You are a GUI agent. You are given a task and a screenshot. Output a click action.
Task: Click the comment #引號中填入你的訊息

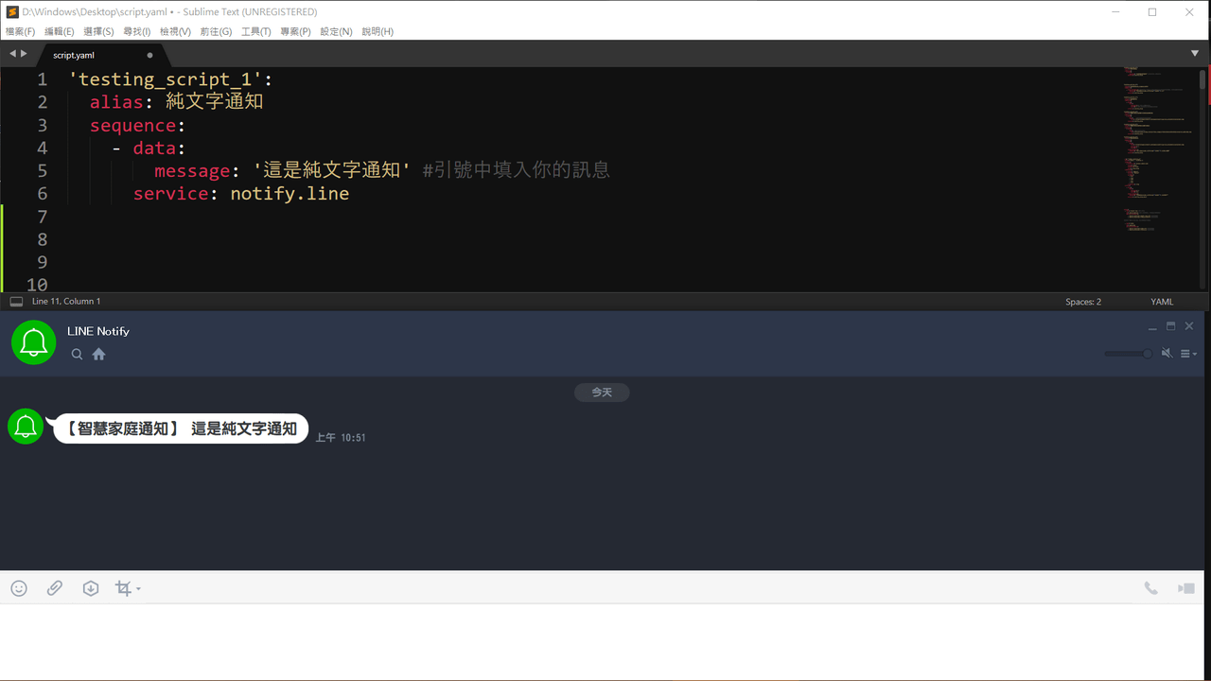click(x=516, y=170)
